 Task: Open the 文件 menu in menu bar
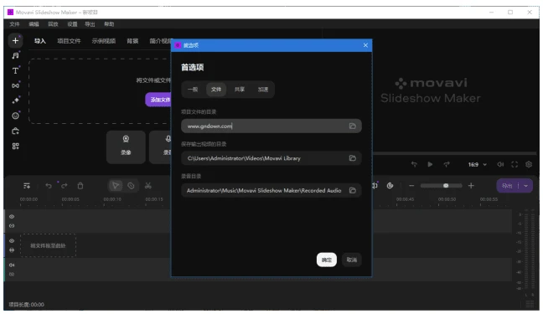click(14, 24)
